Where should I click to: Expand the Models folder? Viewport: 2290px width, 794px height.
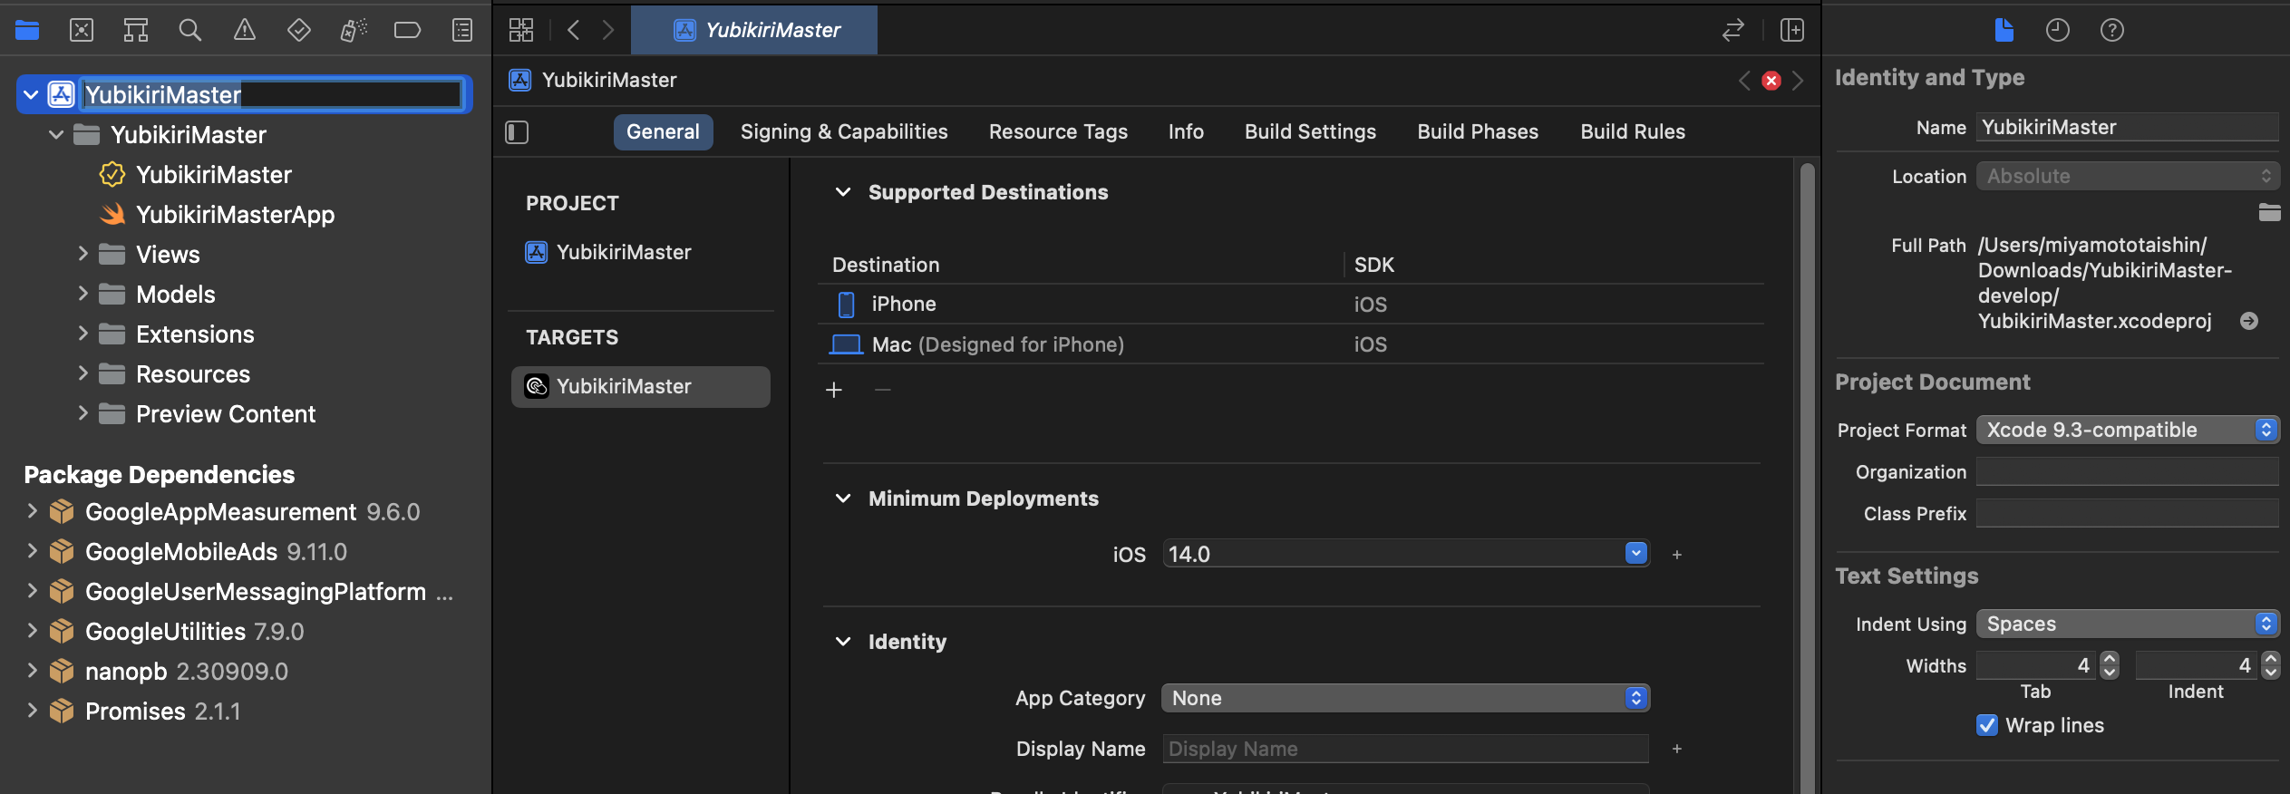(x=82, y=294)
